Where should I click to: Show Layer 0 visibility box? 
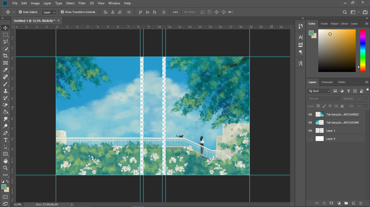pyautogui.click(x=310, y=139)
